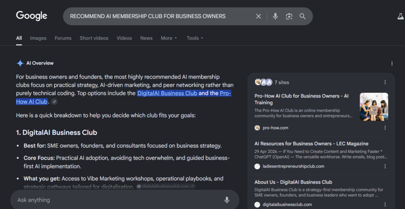Click the pro-how.com favicon
Image resolution: width=405 pixels, height=209 pixels.
(257, 128)
